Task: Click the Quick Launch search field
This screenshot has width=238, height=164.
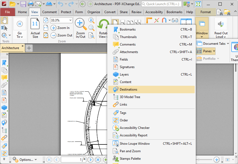Action: (x=162, y=4)
